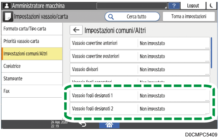Click the magnifier search icon
Screen dimensions: 219x138
pyautogui.click(x=111, y=16)
